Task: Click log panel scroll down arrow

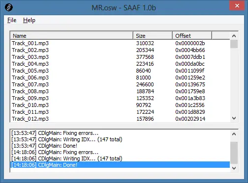Action: coord(234,168)
